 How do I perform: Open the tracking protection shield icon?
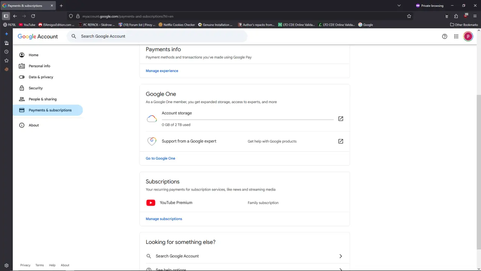(x=71, y=16)
